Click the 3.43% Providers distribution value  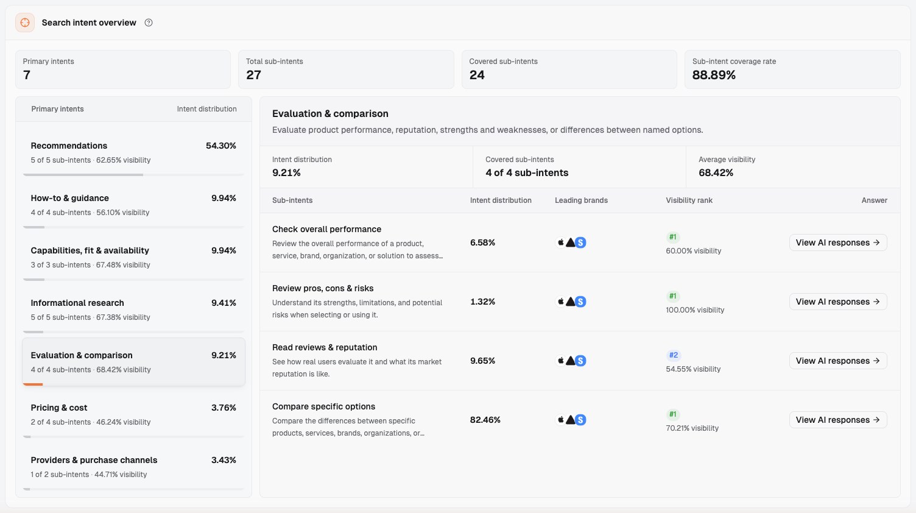(224, 460)
